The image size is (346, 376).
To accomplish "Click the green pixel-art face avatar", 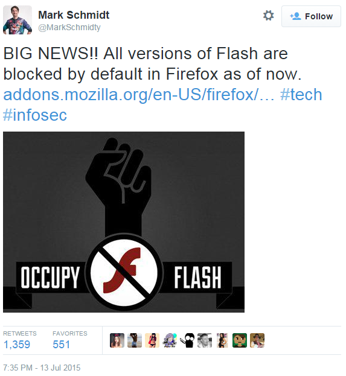I will click(x=240, y=340).
